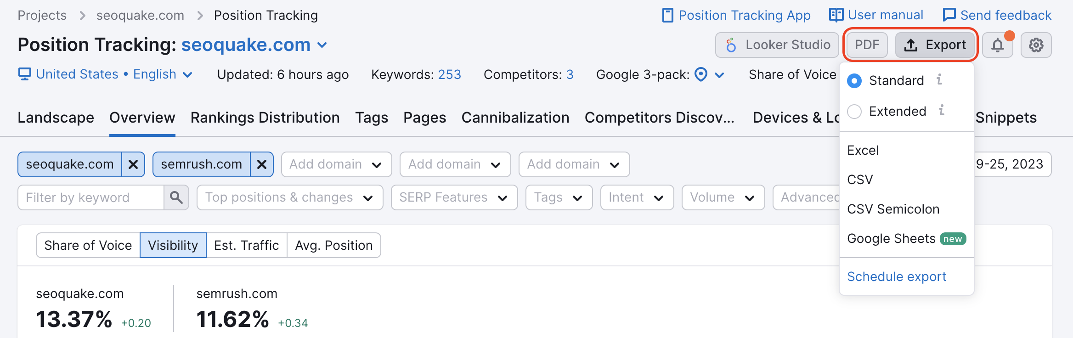Click the PDF button
The height and width of the screenshot is (338, 1073).
[x=867, y=45]
